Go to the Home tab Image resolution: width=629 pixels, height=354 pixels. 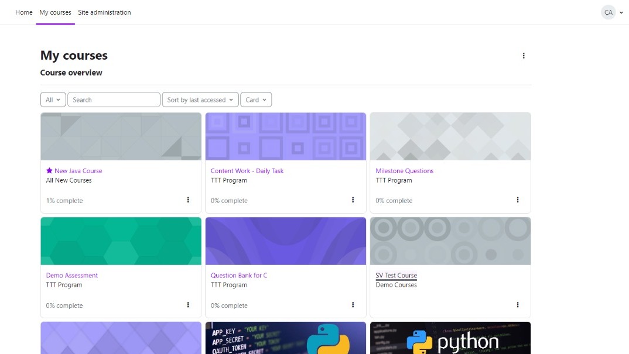point(24,12)
